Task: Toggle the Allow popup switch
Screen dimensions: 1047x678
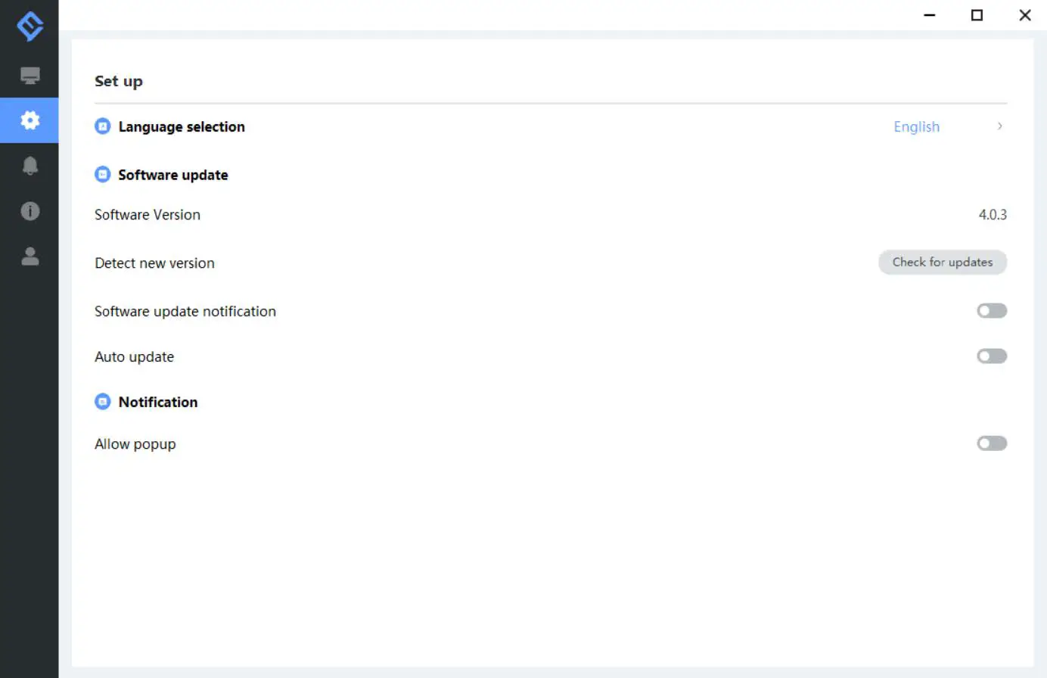Action: [992, 443]
